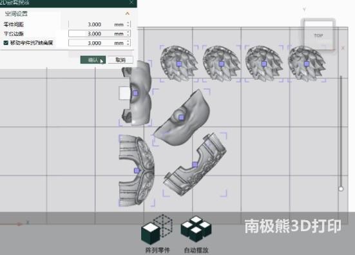Select the upright eye-mask half part
The width and height of the screenshot is (355, 255).
[x=135, y=93]
